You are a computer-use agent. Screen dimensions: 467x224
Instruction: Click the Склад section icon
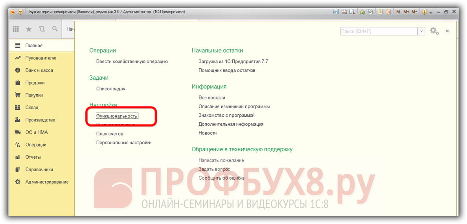[18, 108]
